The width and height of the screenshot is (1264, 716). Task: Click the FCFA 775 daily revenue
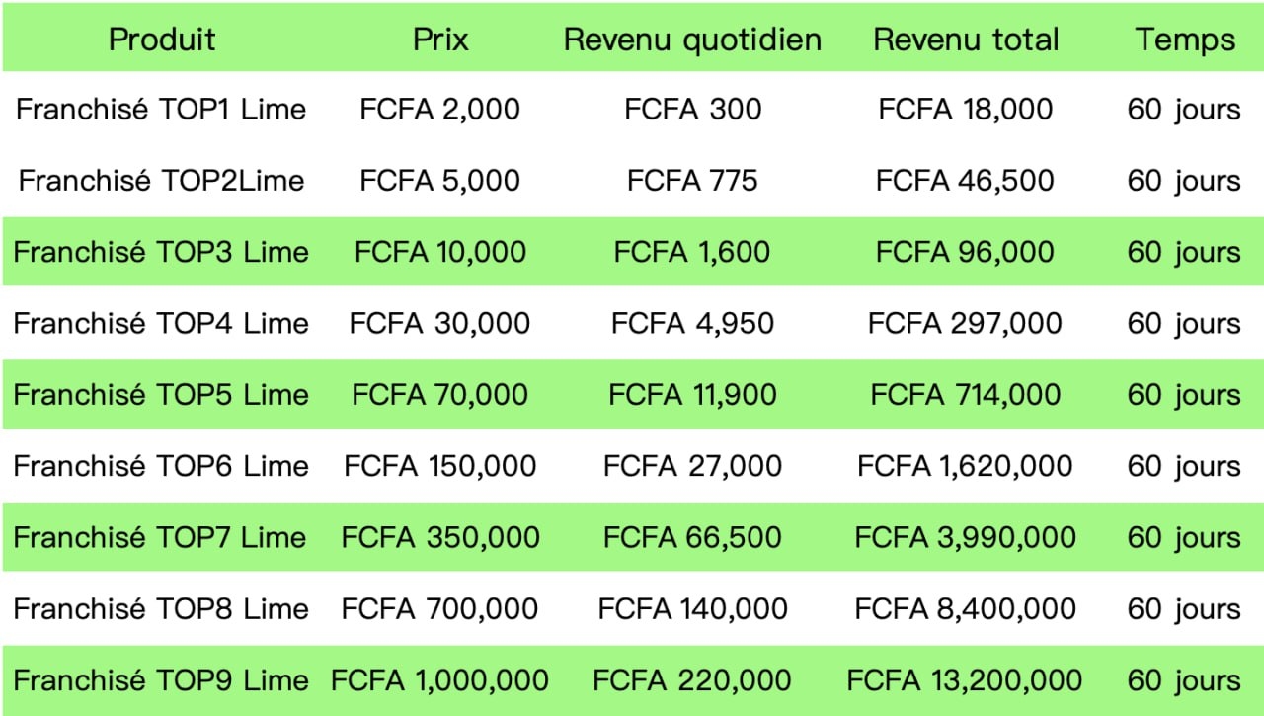(x=692, y=181)
